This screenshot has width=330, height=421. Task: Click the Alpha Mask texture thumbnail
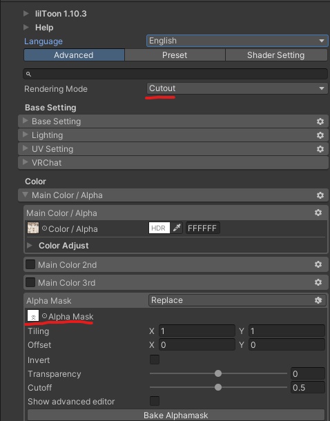point(33,315)
